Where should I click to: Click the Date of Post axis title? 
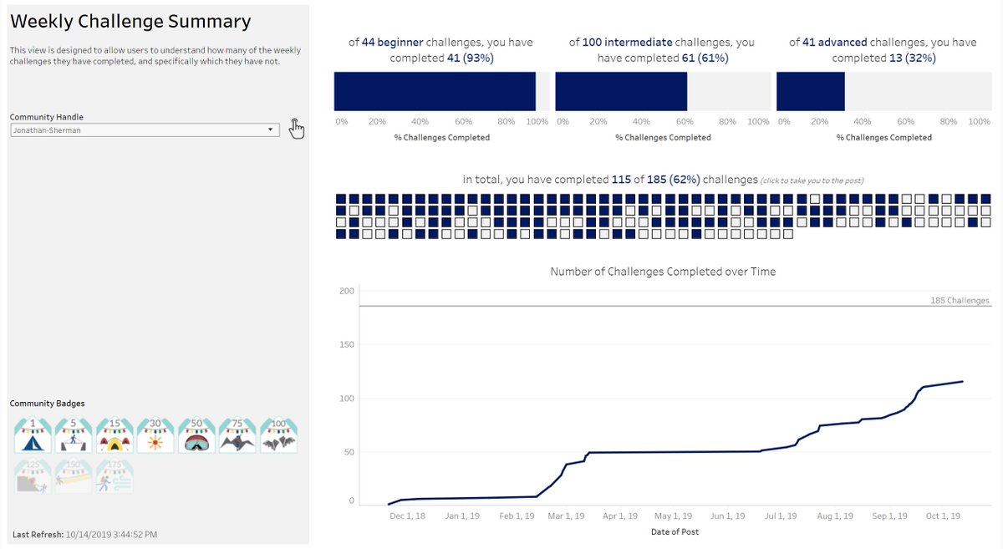pyautogui.click(x=675, y=531)
